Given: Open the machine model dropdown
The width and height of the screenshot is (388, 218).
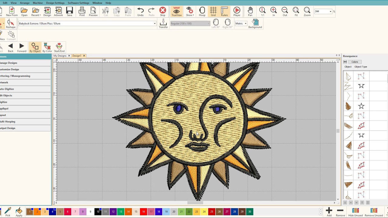Looking at the screenshot, I should pyautogui.click(x=155, y=23).
